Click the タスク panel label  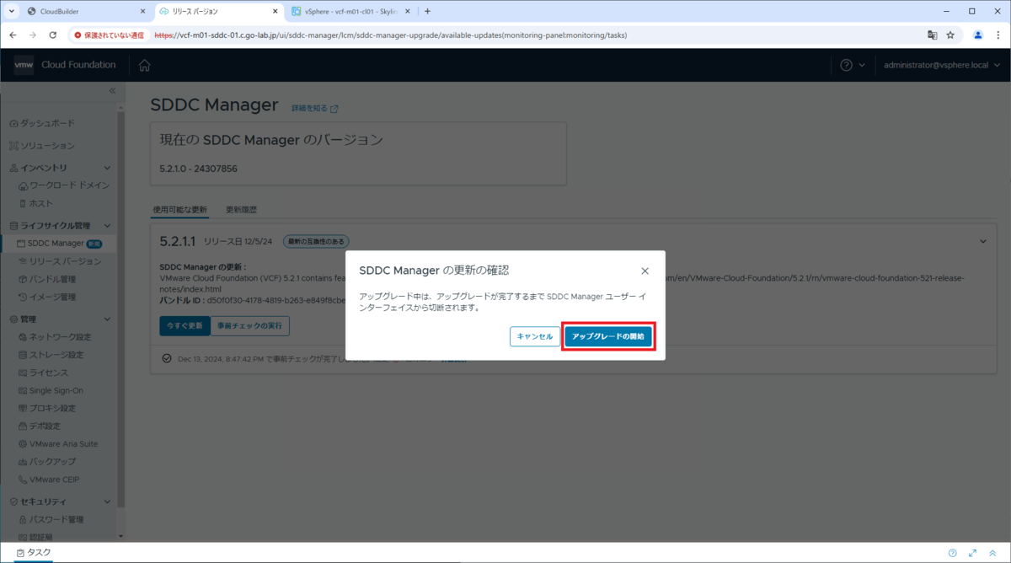click(x=34, y=553)
